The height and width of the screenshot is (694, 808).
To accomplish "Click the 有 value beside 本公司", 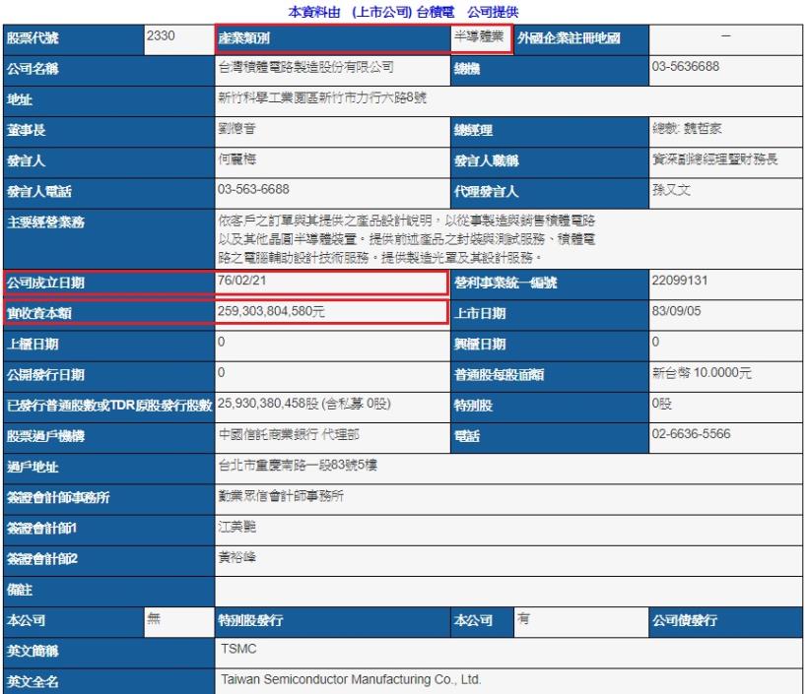I will (x=523, y=618).
